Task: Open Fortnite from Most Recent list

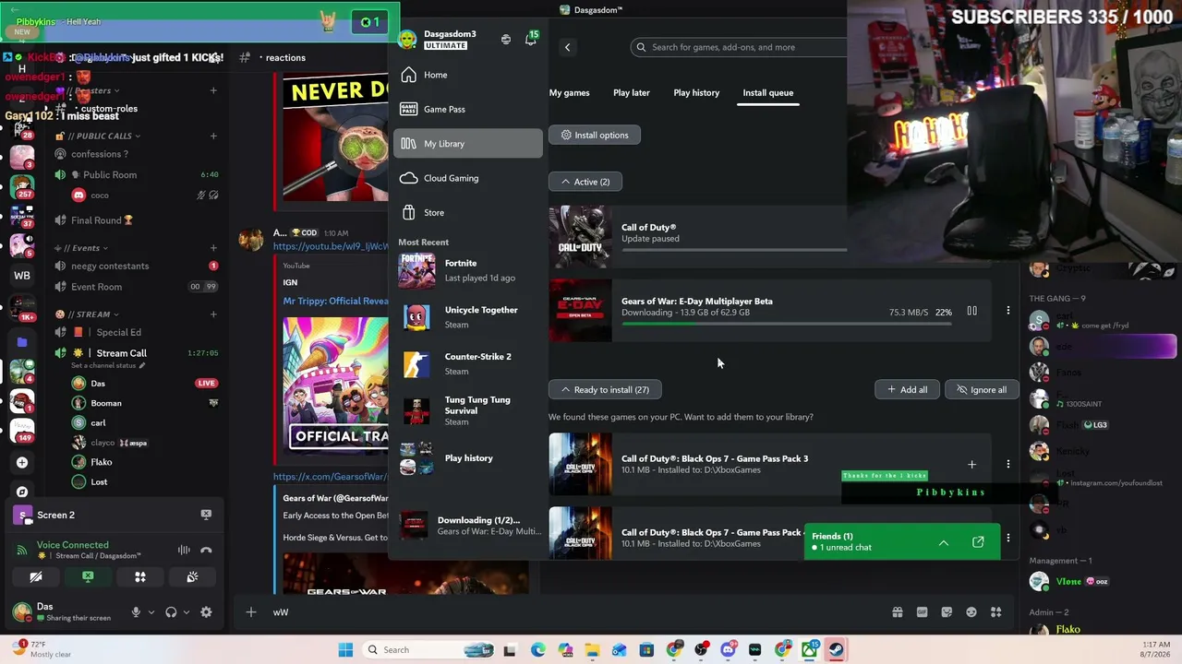Action: [468, 270]
